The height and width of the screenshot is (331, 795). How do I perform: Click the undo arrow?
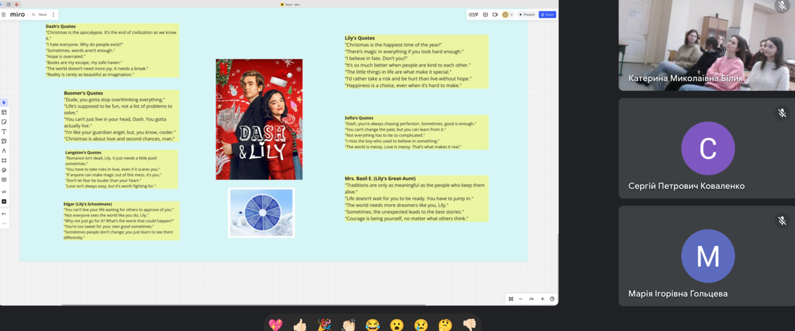pyautogui.click(x=4, y=214)
